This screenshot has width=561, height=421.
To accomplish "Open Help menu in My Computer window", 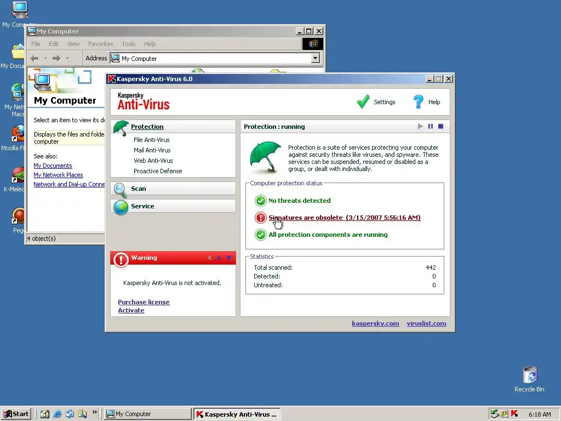I will (150, 44).
